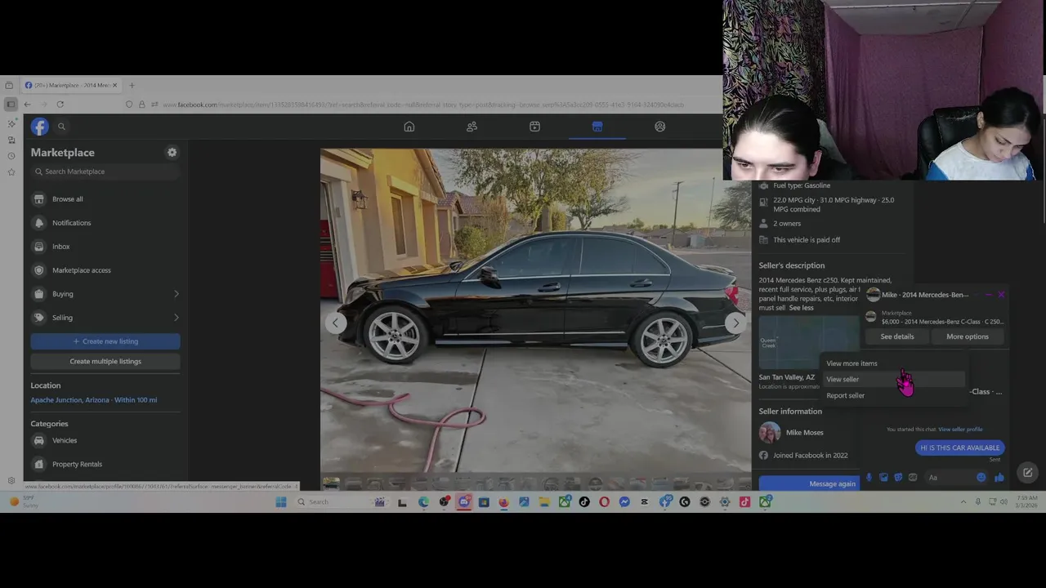1046x588 pixels.
Task: Open Marketplace settings gear
Action: (x=172, y=152)
